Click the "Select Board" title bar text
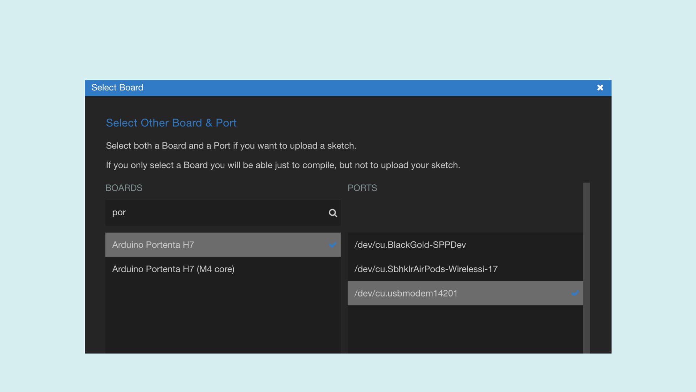This screenshot has height=392, width=696. click(x=117, y=87)
